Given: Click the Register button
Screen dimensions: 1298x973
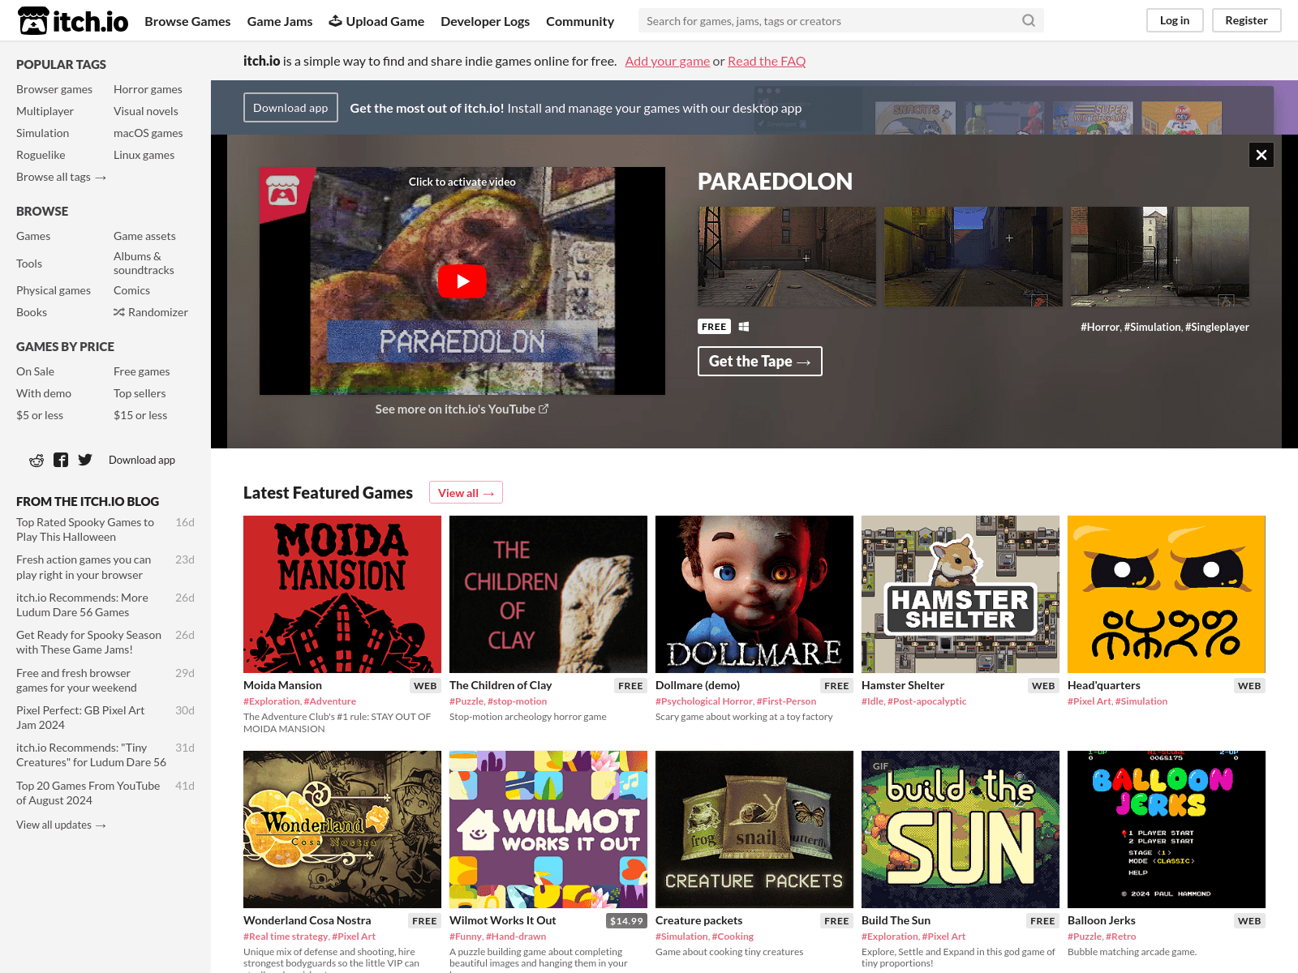Looking at the screenshot, I should pos(1247,20).
